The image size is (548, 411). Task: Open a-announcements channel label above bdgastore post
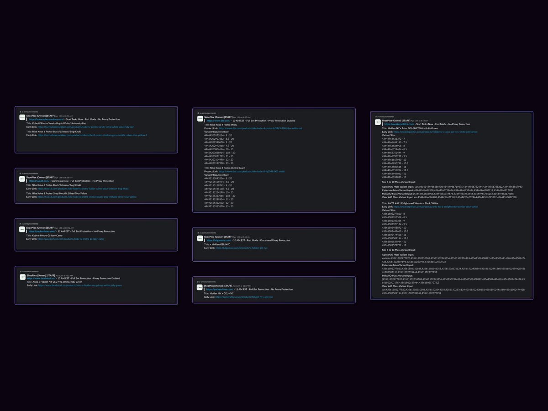tap(207, 232)
